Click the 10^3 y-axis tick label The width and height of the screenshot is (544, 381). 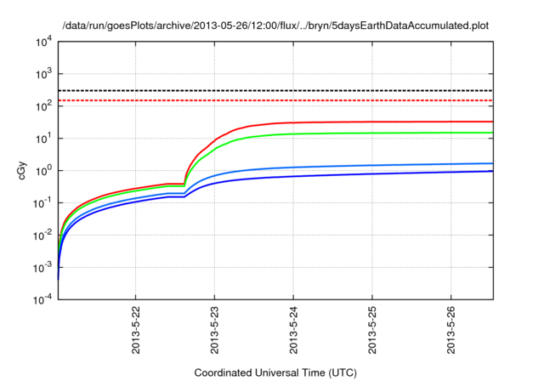(x=44, y=73)
